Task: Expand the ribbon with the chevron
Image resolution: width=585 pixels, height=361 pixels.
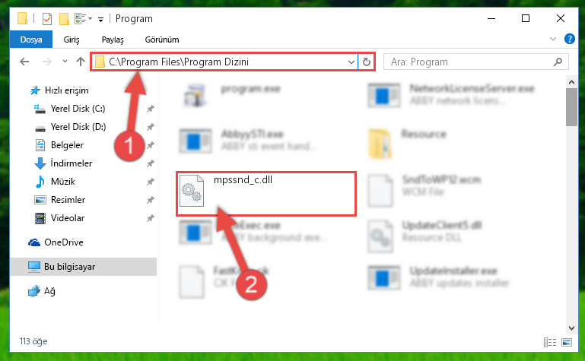Action: click(x=553, y=39)
